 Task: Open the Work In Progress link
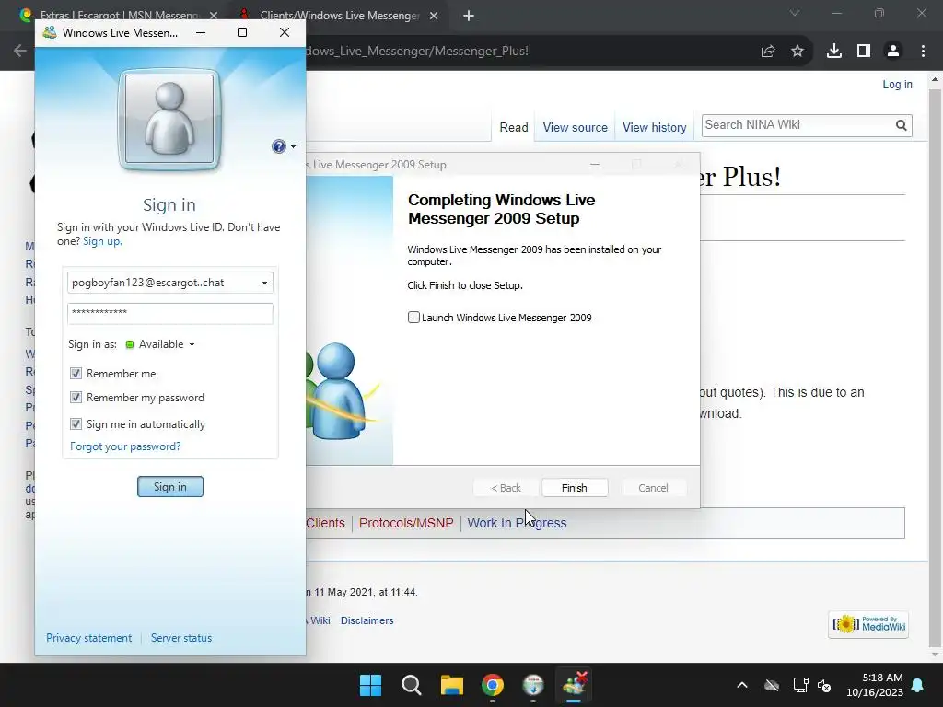(517, 523)
